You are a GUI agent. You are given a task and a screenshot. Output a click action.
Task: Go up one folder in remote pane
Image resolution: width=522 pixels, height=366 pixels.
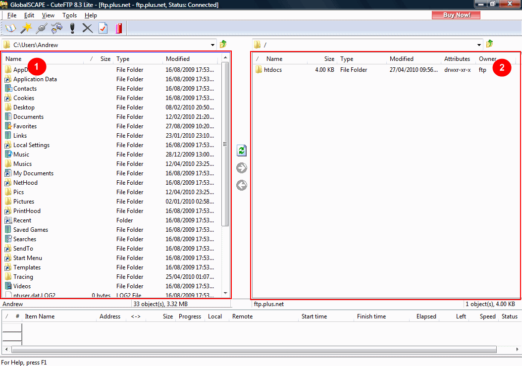coord(489,44)
